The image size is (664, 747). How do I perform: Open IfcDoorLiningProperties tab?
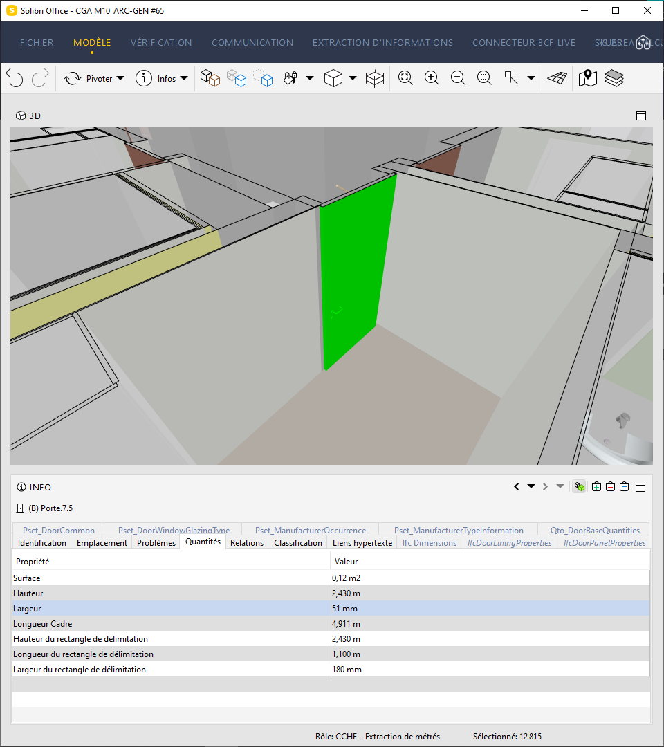pyautogui.click(x=509, y=543)
